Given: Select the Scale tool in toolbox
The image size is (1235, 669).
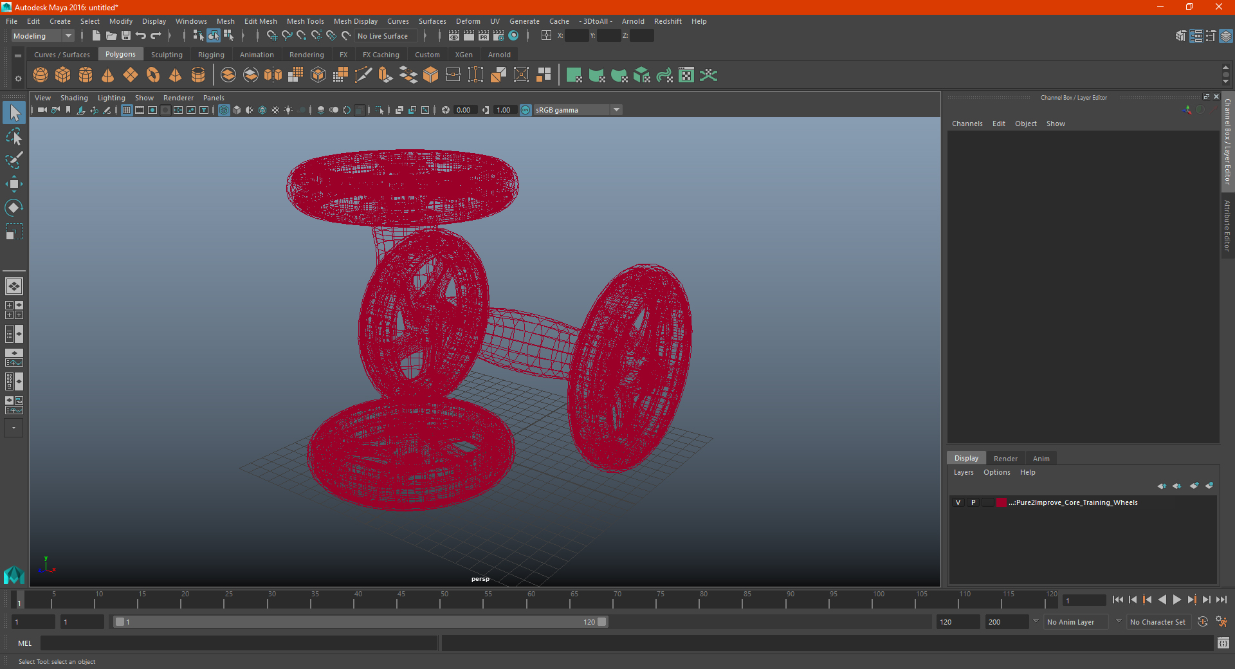Looking at the screenshot, I should (14, 232).
